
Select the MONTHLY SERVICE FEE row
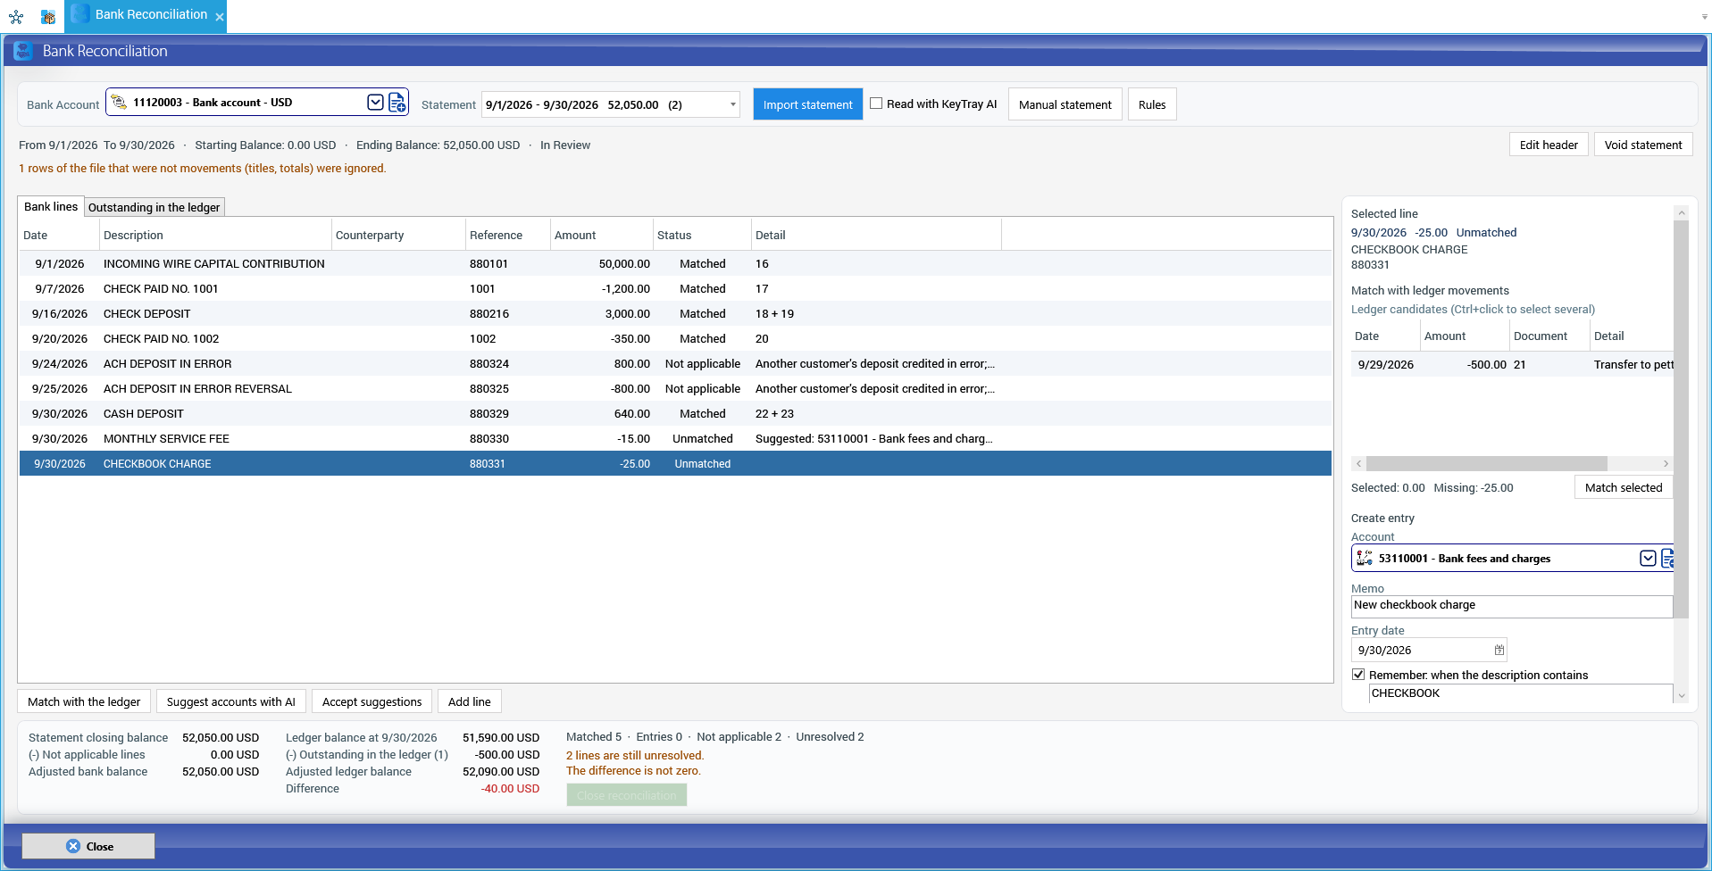[675, 438]
